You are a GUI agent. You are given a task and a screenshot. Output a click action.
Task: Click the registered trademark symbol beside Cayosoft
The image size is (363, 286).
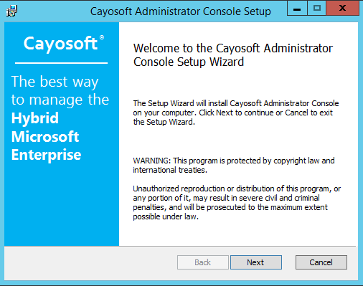[x=102, y=37]
